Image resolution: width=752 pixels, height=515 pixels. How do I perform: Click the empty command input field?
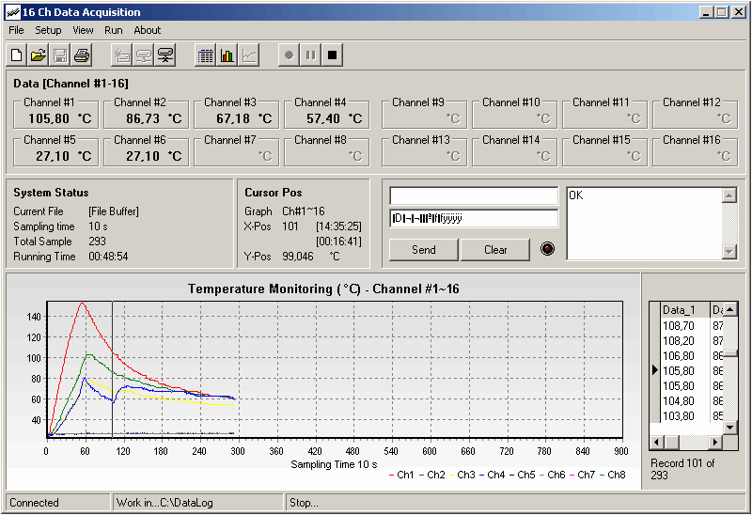(x=474, y=195)
